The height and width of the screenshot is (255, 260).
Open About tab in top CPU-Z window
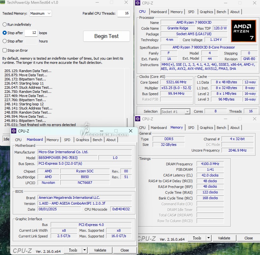pyautogui.click(x=235, y=12)
